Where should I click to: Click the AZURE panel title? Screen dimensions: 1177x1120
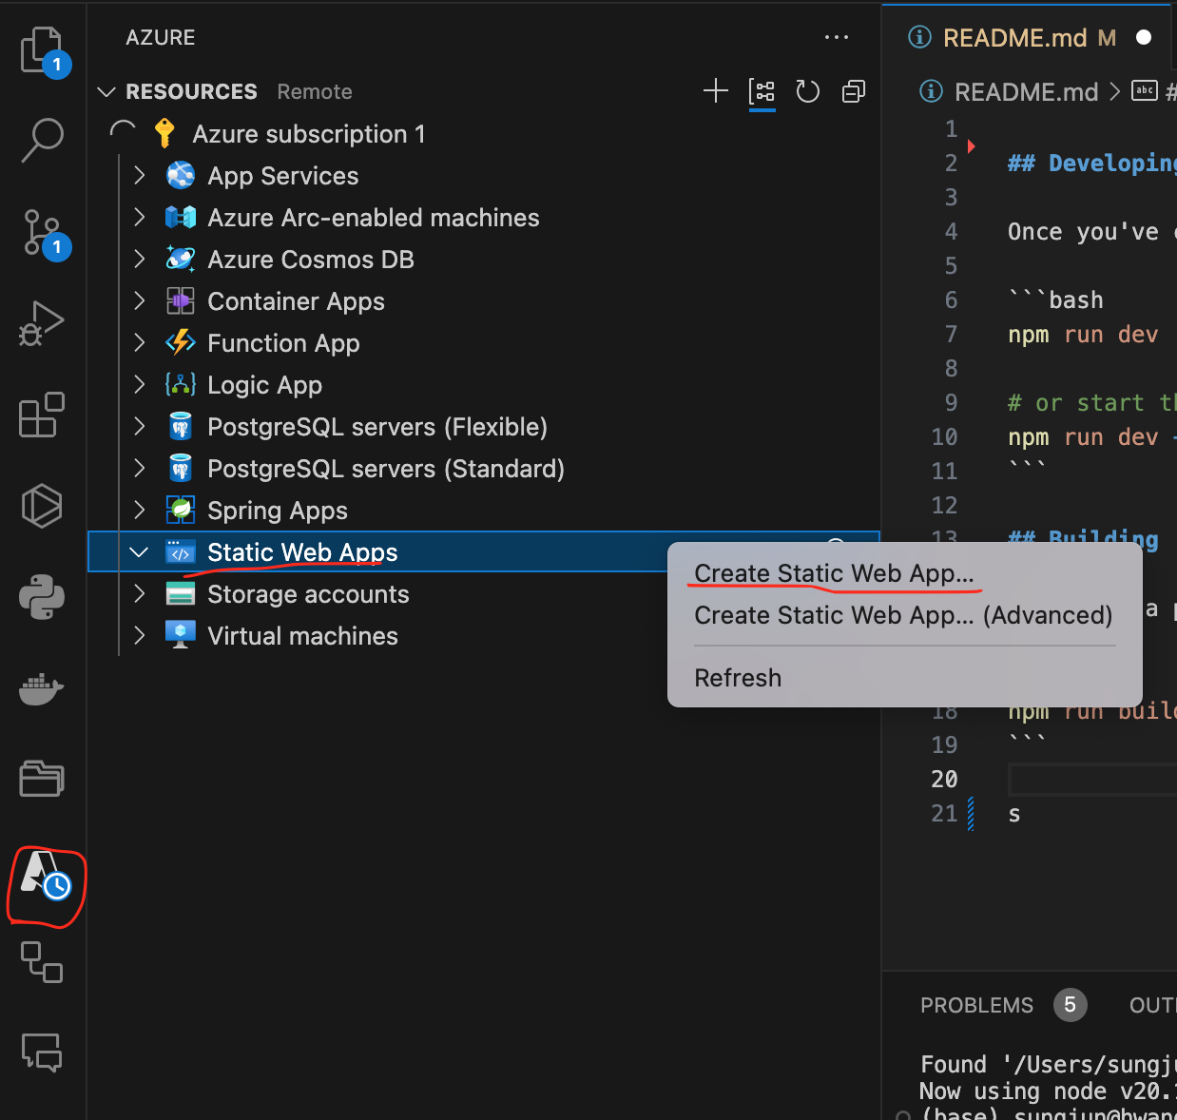(x=160, y=37)
